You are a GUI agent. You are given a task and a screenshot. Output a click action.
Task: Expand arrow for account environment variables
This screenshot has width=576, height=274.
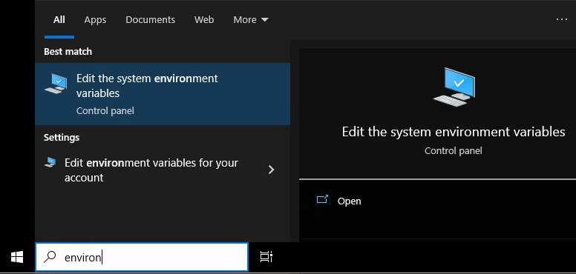pyautogui.click(x=271, y=170)
